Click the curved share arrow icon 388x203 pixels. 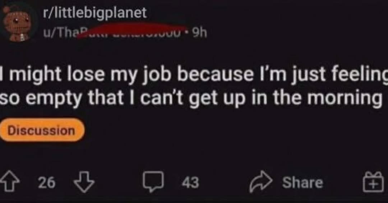(261, 181)
